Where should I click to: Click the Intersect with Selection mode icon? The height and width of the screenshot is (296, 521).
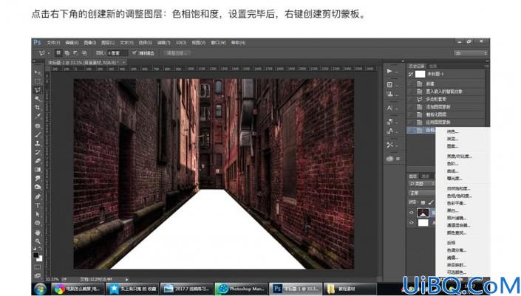[84, 52]
